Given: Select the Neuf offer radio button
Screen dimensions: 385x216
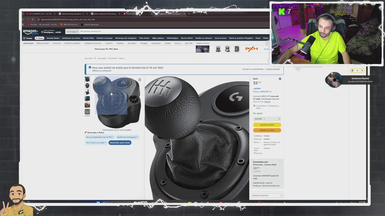Looking at the screenshot, I should point(280,79).
